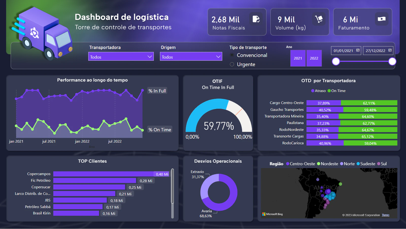Click the Extravio 31,37% label

pyautogui.click(x=197, y=174)
